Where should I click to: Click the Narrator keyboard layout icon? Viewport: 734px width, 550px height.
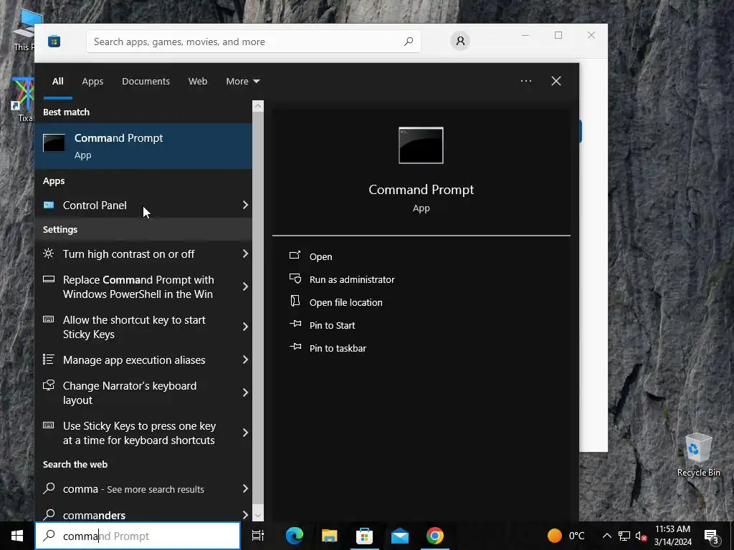(48, 385)
